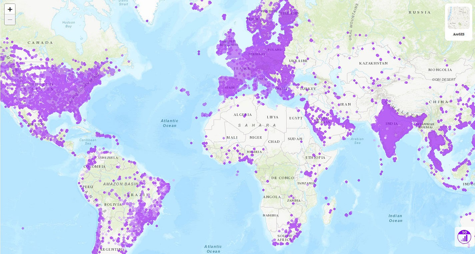Select the ARGENTINA label
Screen dimensions: 475x254
pos(112,249)
